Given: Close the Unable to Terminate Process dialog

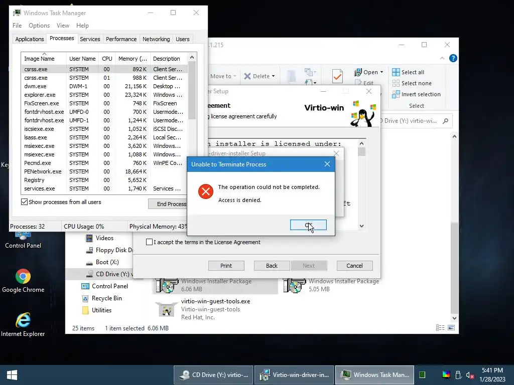Looking at the screenshot, I should [x=327, y=164].
